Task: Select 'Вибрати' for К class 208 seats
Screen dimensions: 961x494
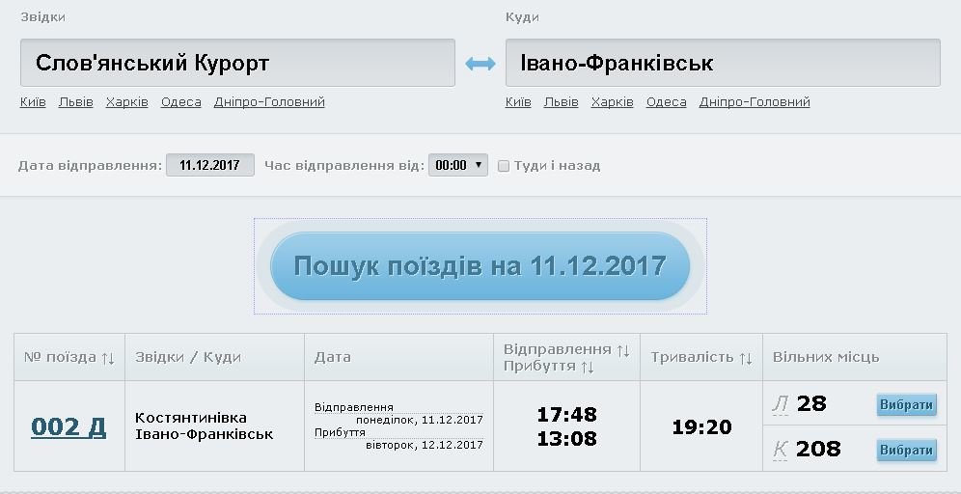Action: (x=906, y=450)
